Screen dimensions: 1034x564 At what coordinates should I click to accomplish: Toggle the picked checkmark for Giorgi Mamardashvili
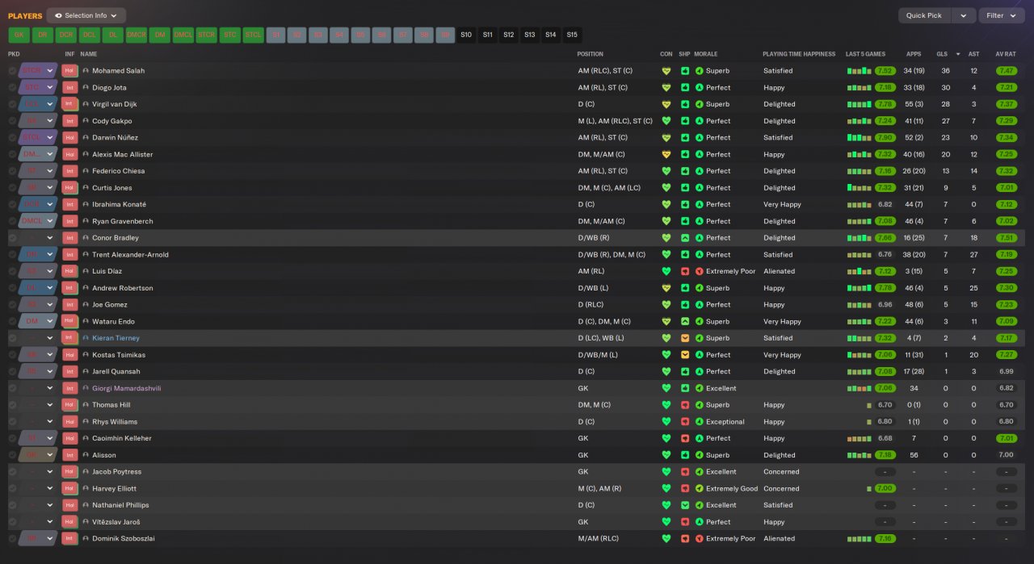[12, 388]
